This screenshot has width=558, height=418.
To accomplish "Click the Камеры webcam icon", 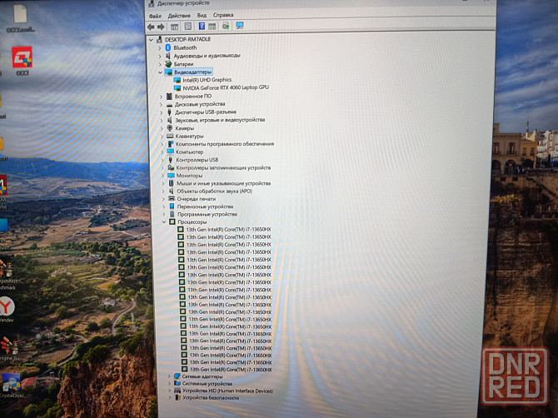I will pos(169,128).
